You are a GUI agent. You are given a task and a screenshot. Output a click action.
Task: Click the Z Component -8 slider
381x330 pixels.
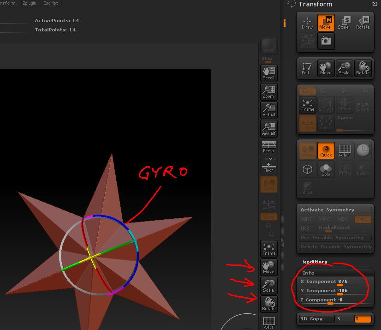pyautogui.click(x=335, y=300)
